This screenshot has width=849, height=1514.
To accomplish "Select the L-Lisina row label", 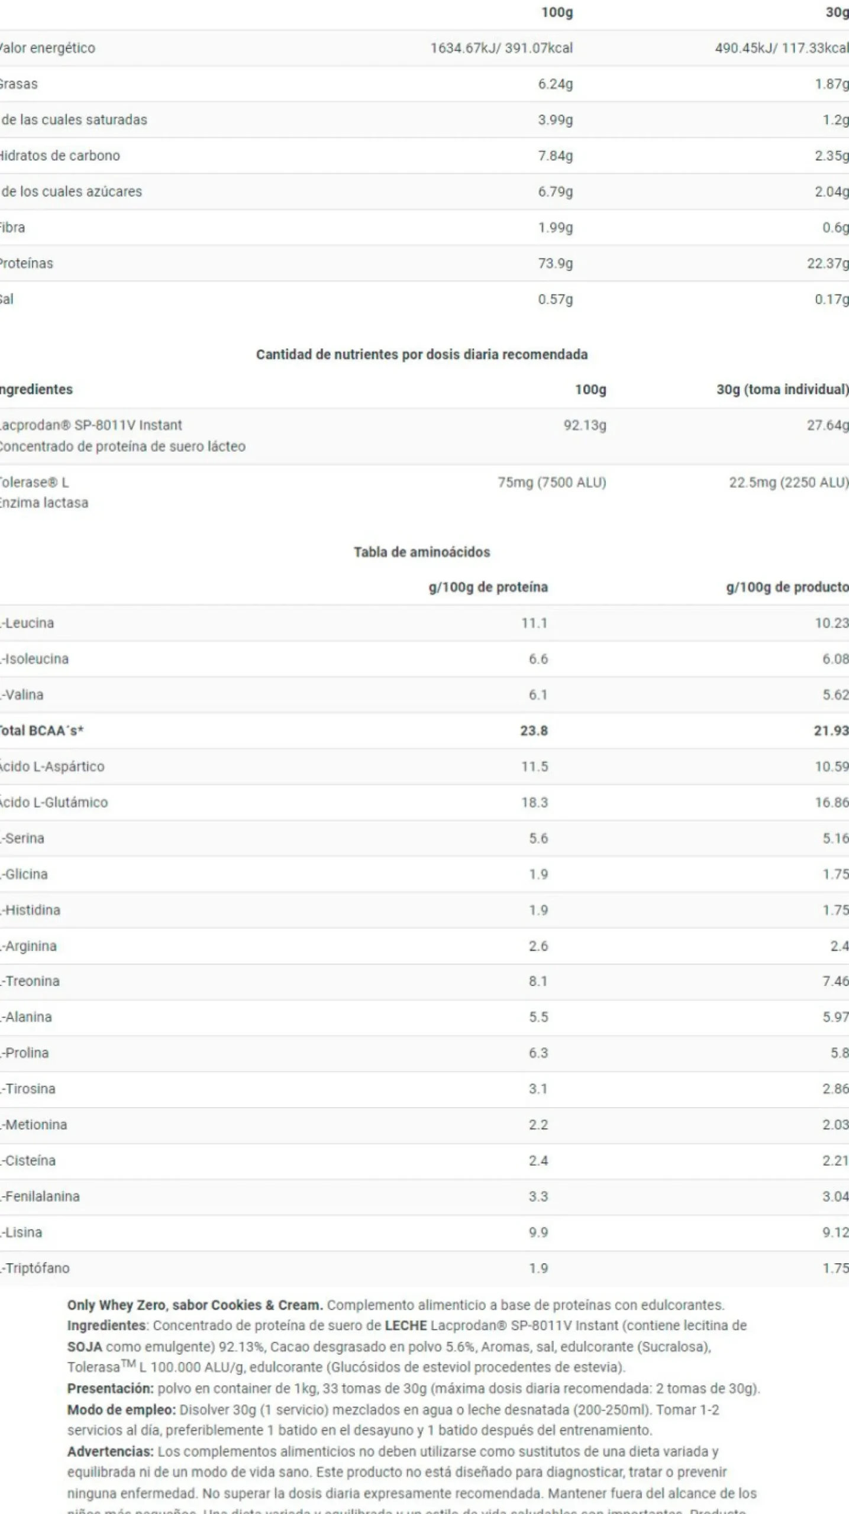I will [x=21, y=1232].
